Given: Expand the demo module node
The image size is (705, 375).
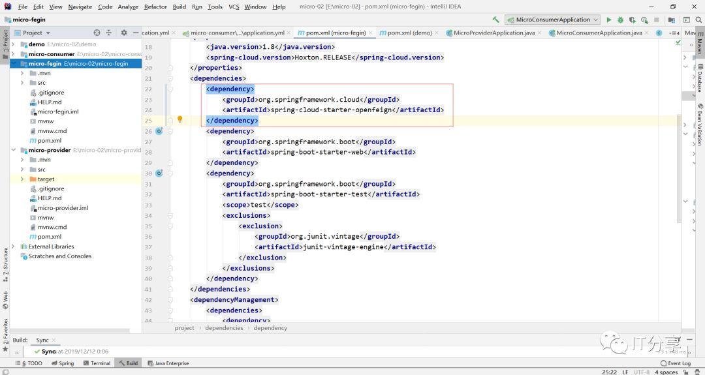Looking at the screenshot, I should tap(13, 44).
